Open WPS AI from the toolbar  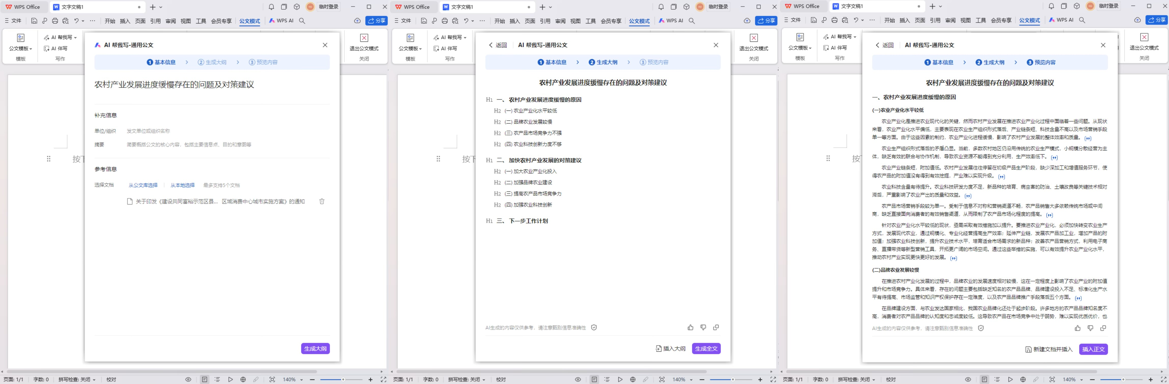(x=281, y=21)
